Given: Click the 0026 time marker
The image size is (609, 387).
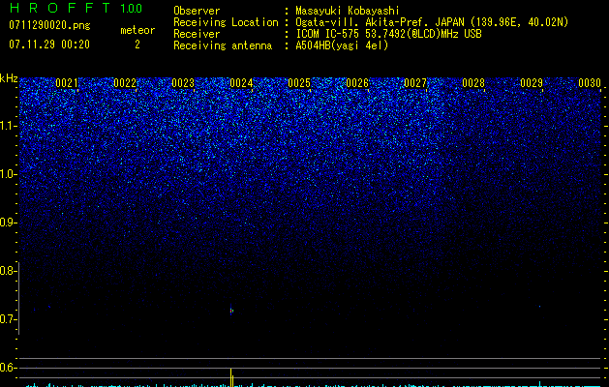Looking at the screenshot, I should 357,83.
